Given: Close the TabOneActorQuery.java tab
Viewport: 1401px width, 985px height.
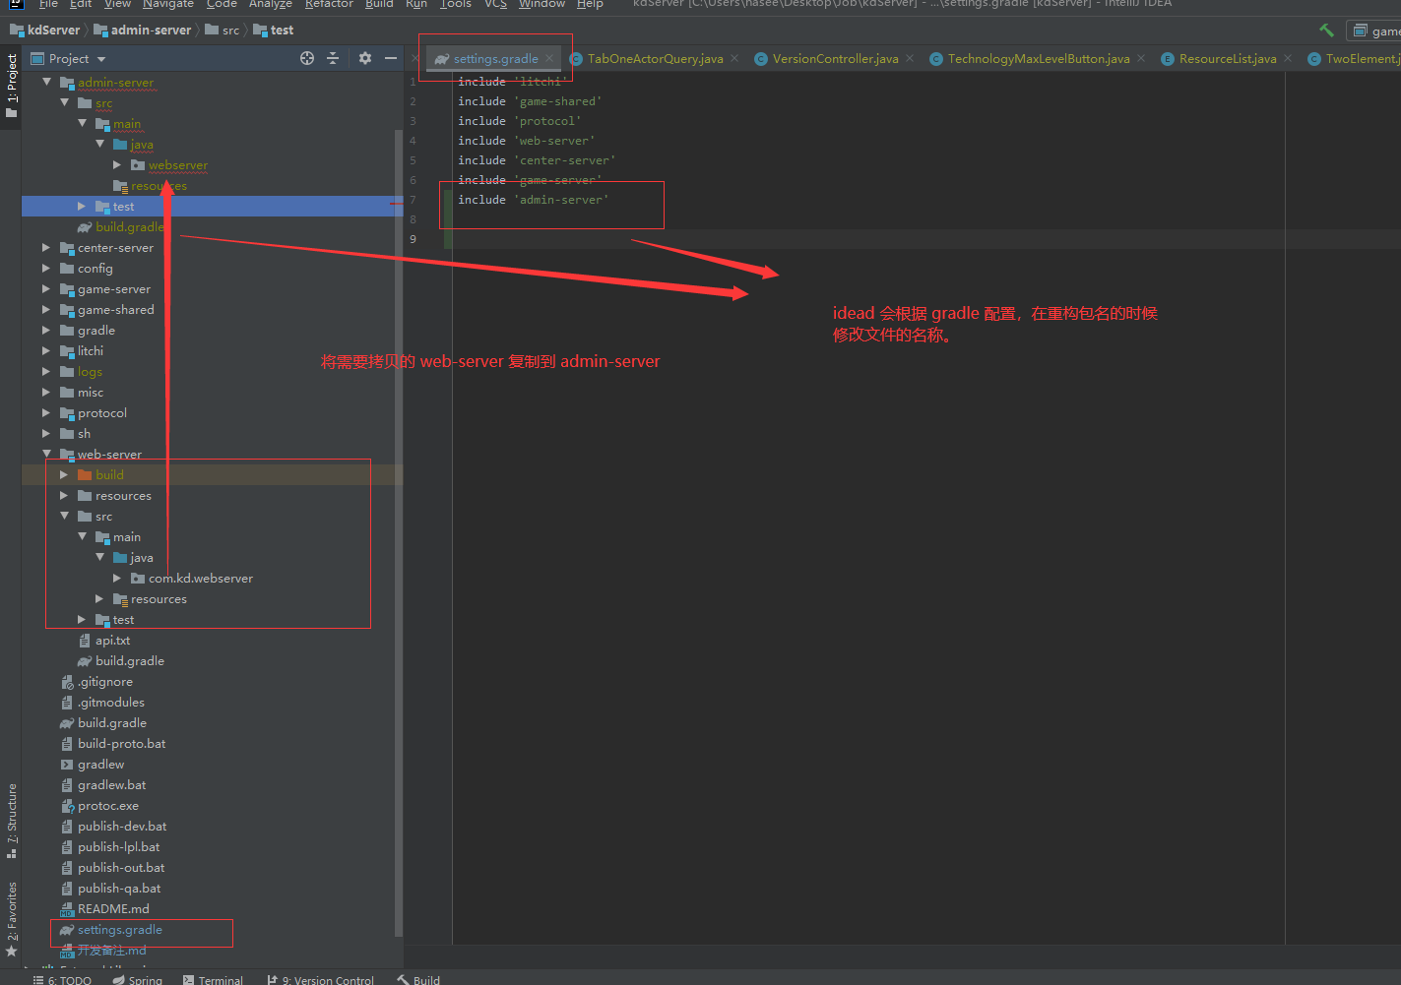Looking at the screenshot, I should (734, 59).
